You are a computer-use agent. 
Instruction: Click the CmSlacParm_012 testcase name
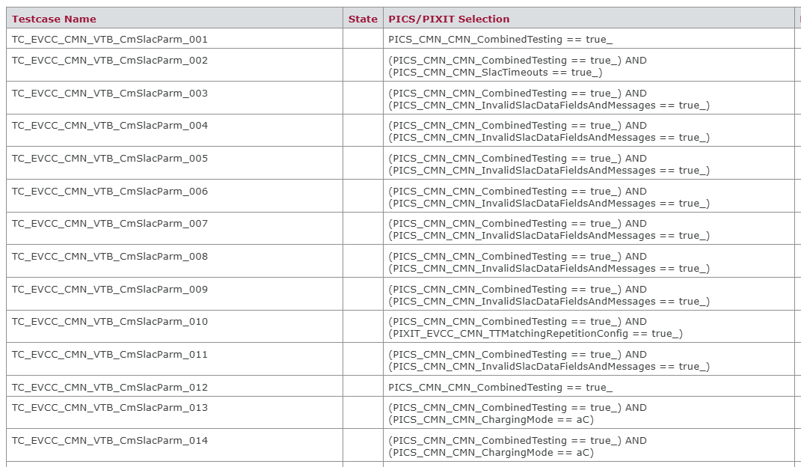(x=110, y=387)
